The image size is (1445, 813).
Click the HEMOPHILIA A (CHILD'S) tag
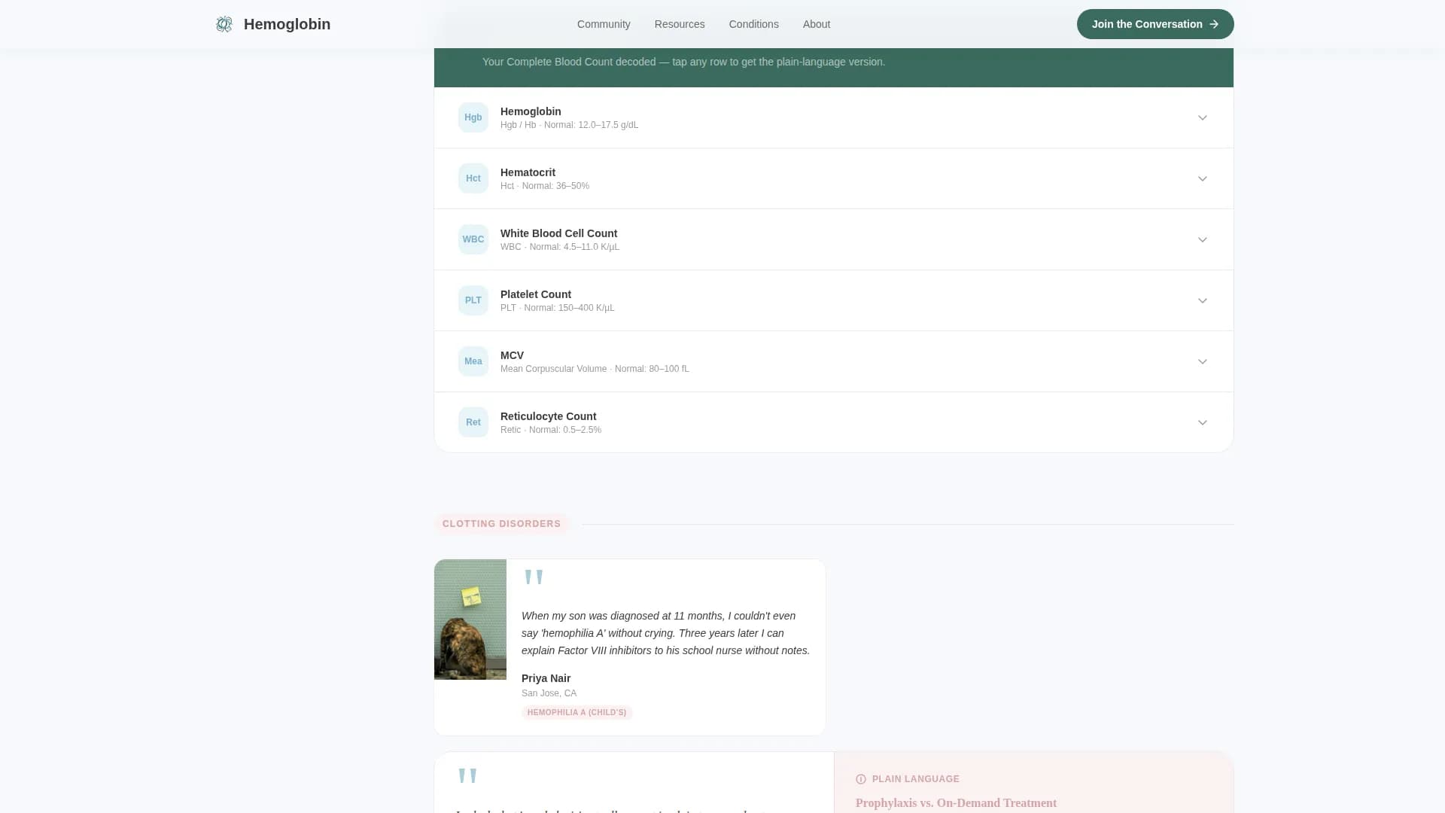click(576, 712)
